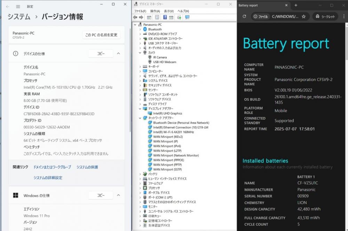Open ドメインまたはワークグループ link
The height and width of the screenshot is (231, 348).
(52, 167)
